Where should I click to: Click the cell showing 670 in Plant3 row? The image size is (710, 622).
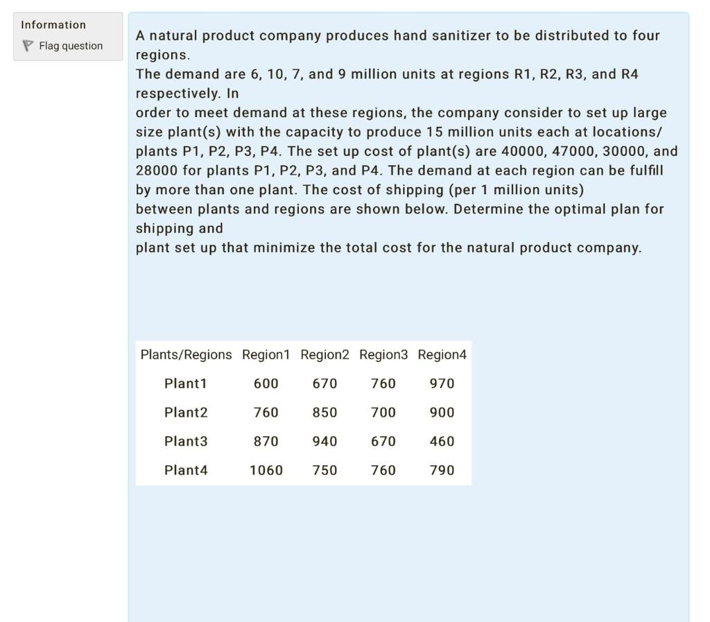[x=383, y=441]
